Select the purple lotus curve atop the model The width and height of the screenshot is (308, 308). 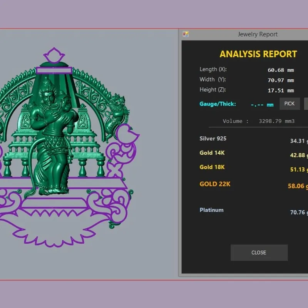tap(54, 55)
